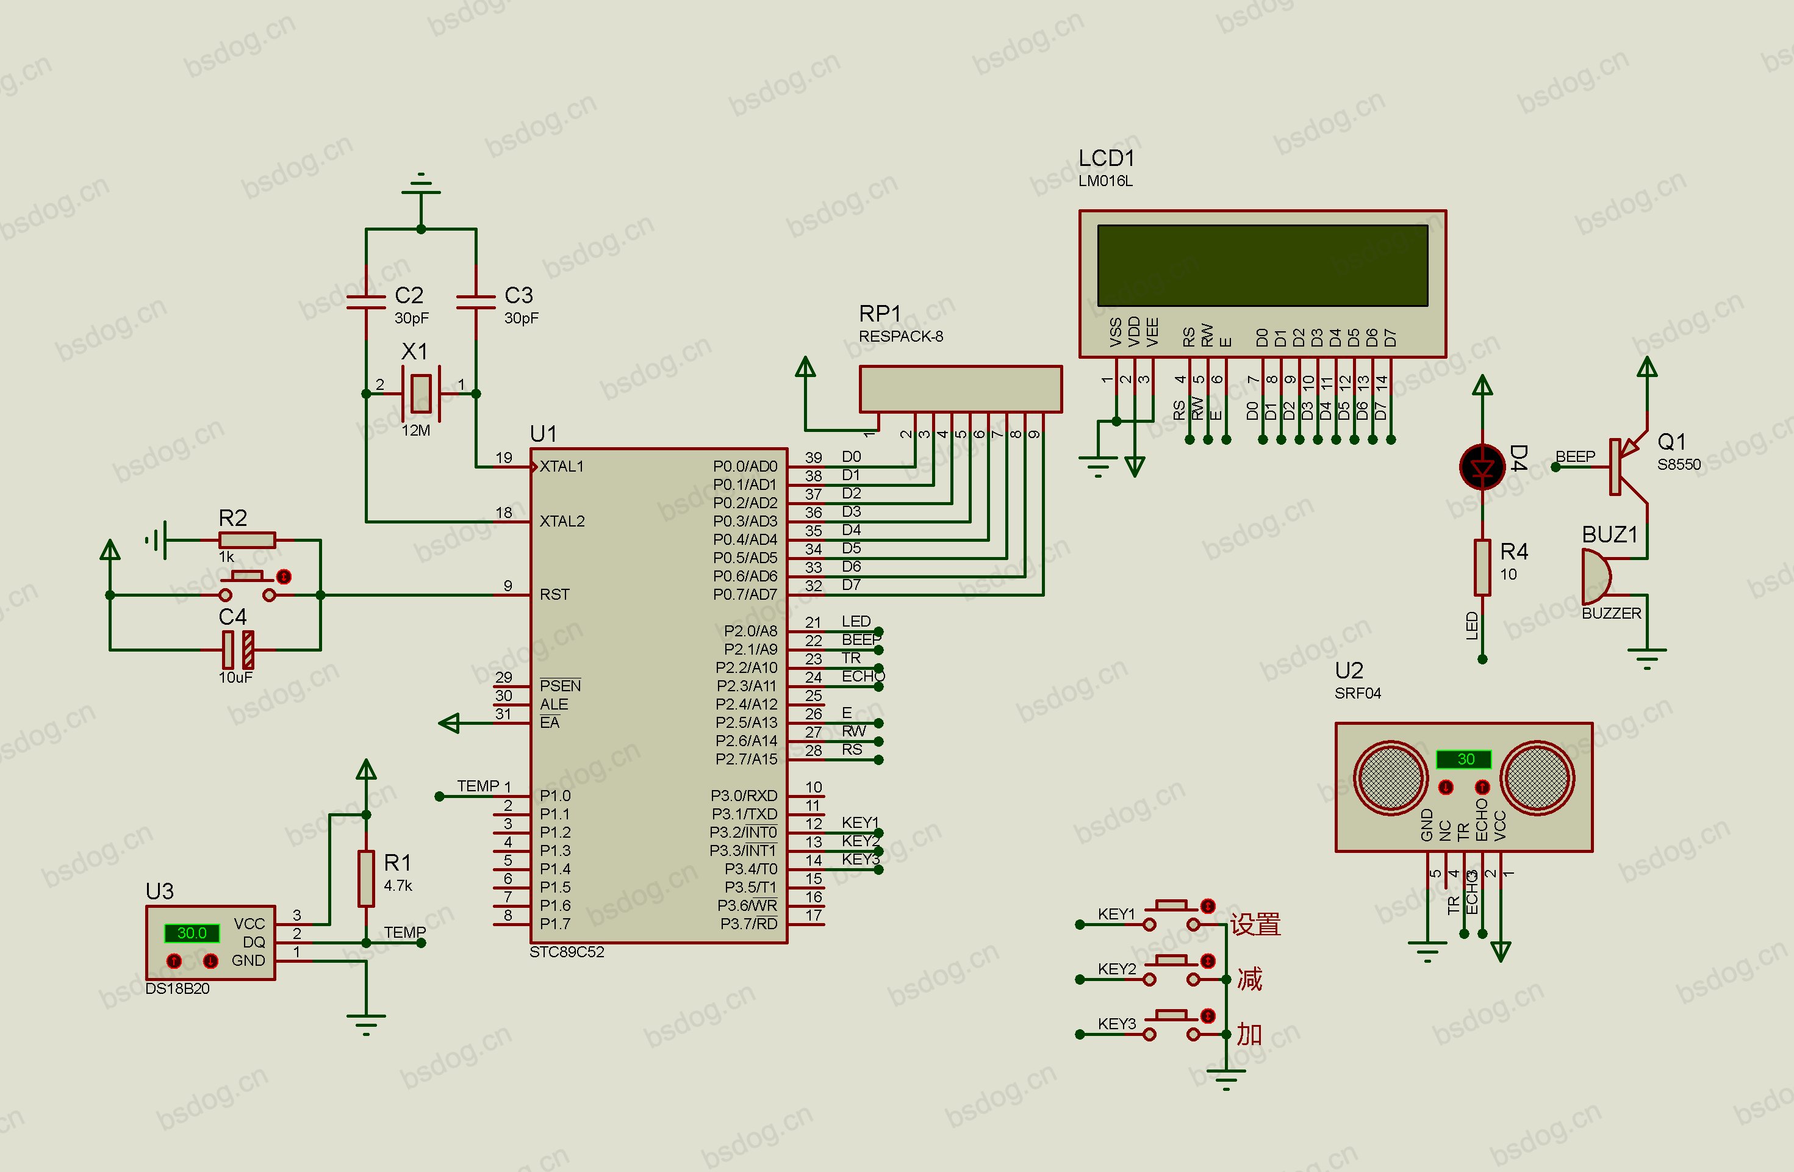The height and width of the screenshot is (1172, 1794).
Task: Select the X1 12M crystal oscillator
Action: 421,394
